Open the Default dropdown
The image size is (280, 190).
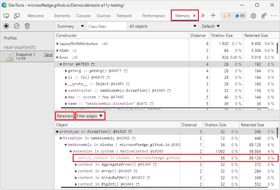(211, 26)
